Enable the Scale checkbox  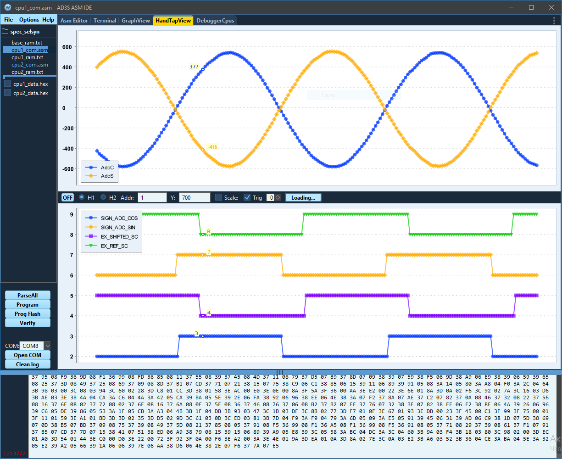218,197
